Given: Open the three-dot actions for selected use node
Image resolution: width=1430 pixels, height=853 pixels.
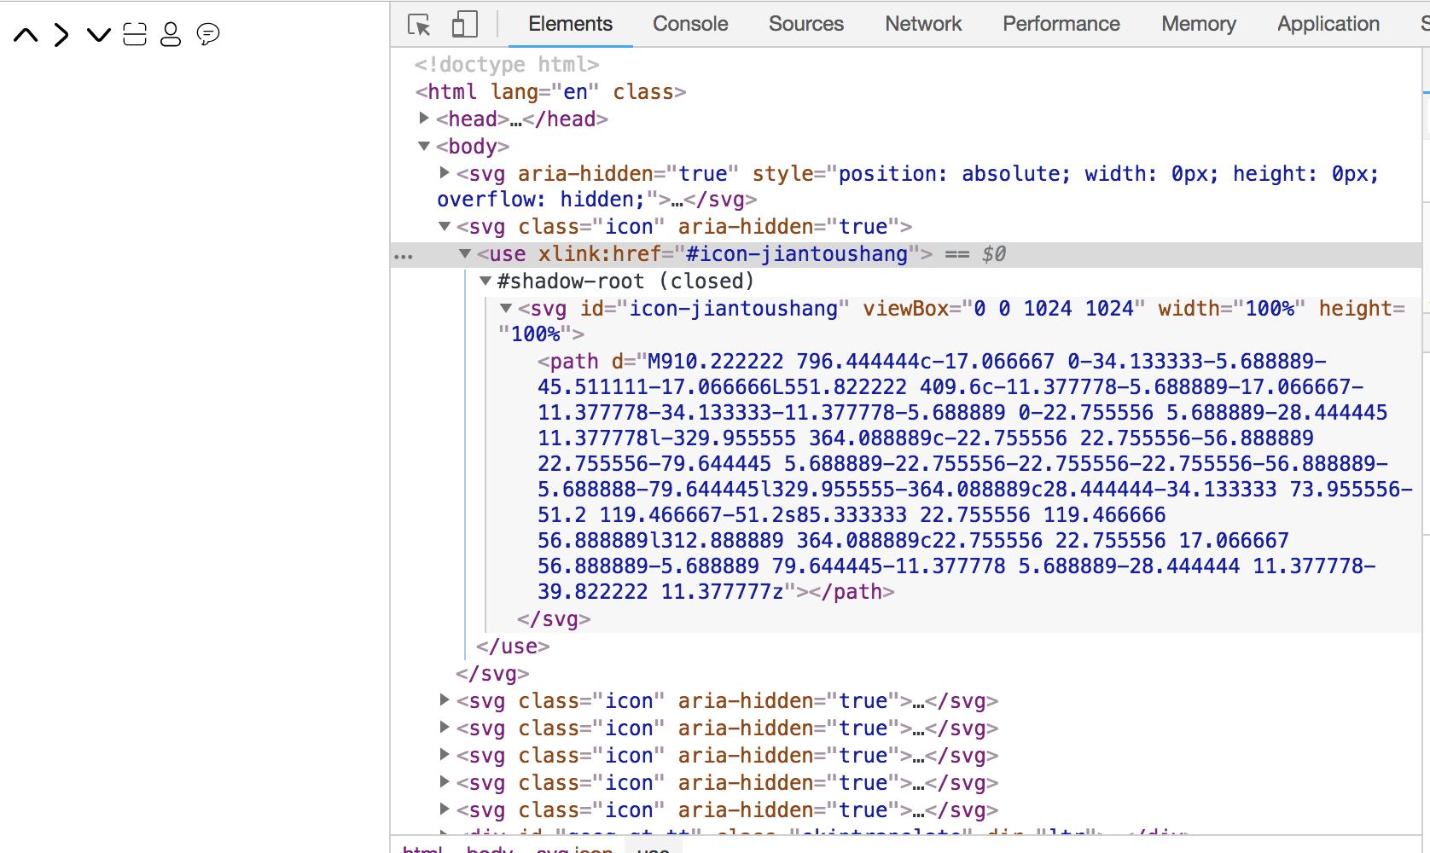Looking at the screenshot, I should coord(404,256).
